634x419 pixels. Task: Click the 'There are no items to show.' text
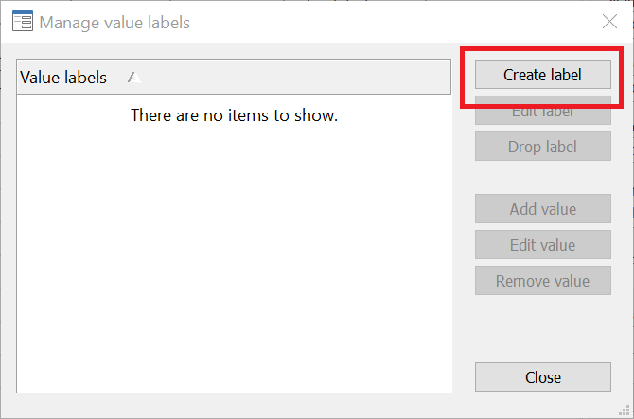coord(234,115)
